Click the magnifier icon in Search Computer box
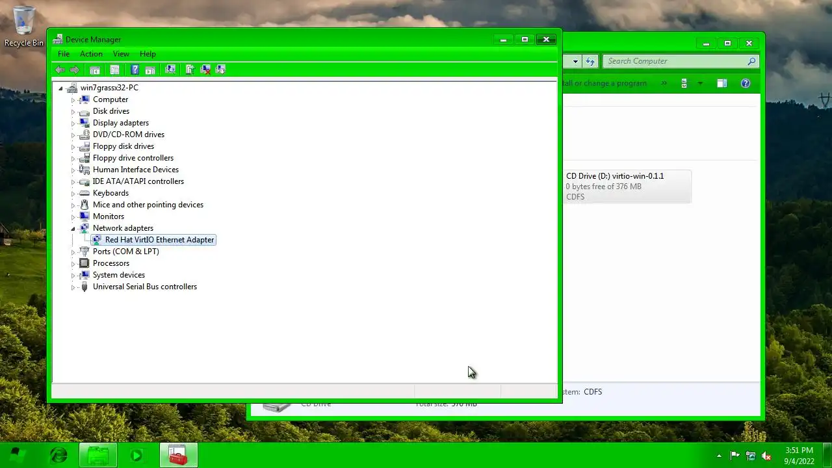Screen dimensions: 832x468 pyautogui.click(x=751, y=61)
